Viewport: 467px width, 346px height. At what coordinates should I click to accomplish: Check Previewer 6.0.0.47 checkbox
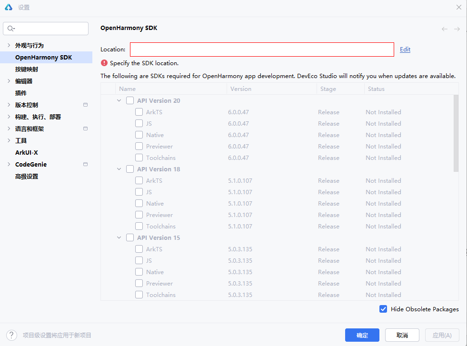(x=139, y=146)
